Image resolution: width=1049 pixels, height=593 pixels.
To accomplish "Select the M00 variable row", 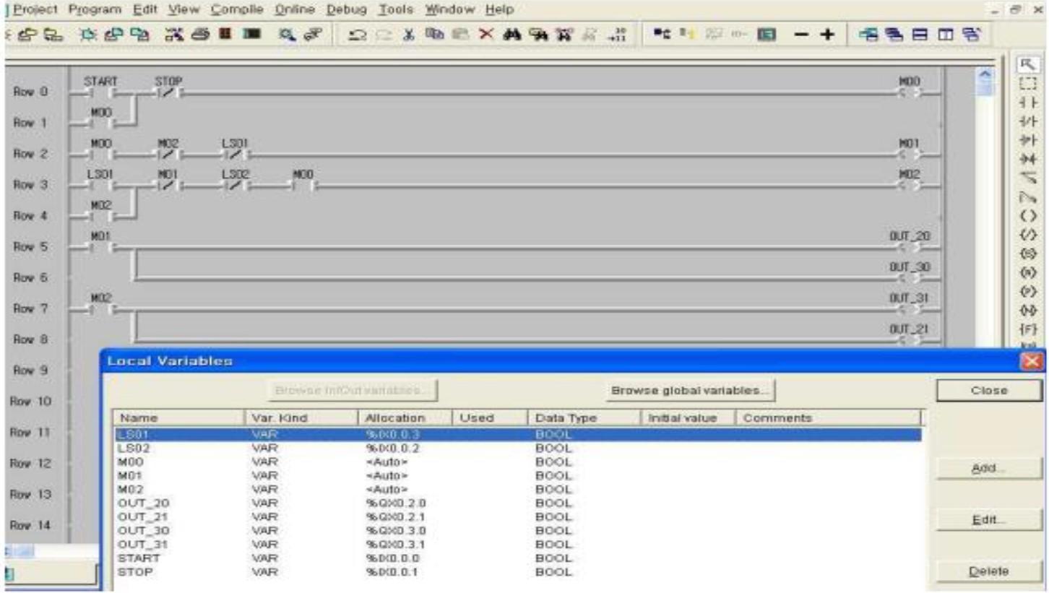I will [x=517, y=462].
